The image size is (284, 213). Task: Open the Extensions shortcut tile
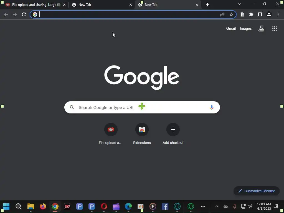coord(142,134)
